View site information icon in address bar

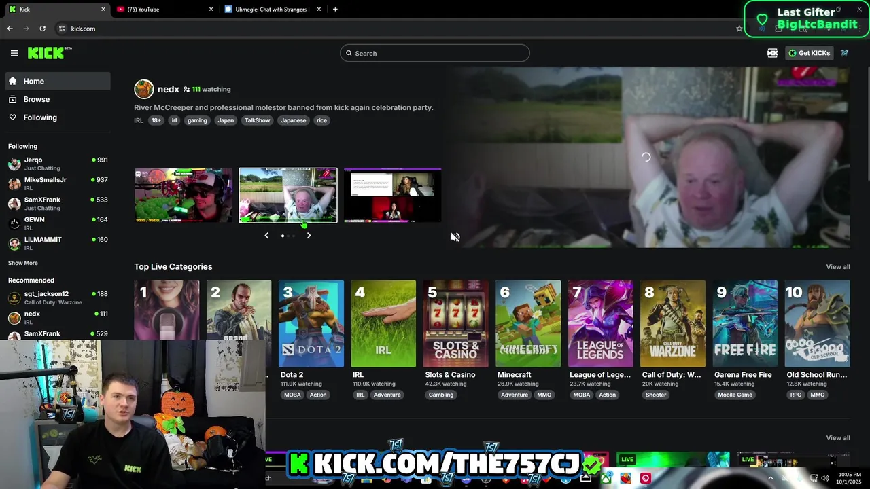[62, 29]
